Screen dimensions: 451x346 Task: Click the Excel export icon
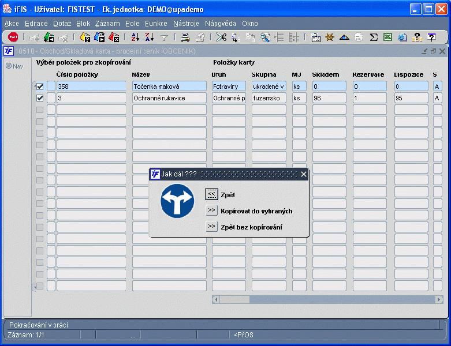pos(387,37)
